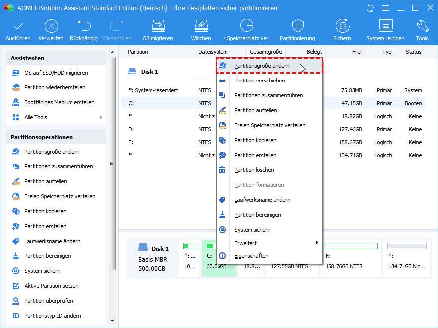
Task: Click sidebar Partitionsgröße ändern
Action: [x=52, y=152]
